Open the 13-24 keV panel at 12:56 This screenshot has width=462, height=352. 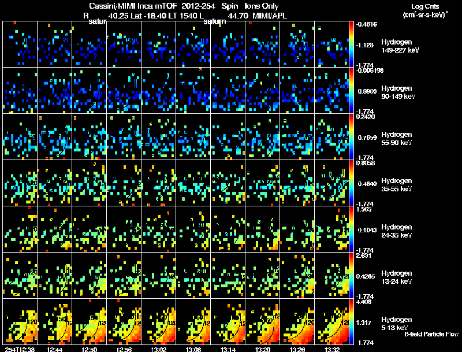point(124,276)
